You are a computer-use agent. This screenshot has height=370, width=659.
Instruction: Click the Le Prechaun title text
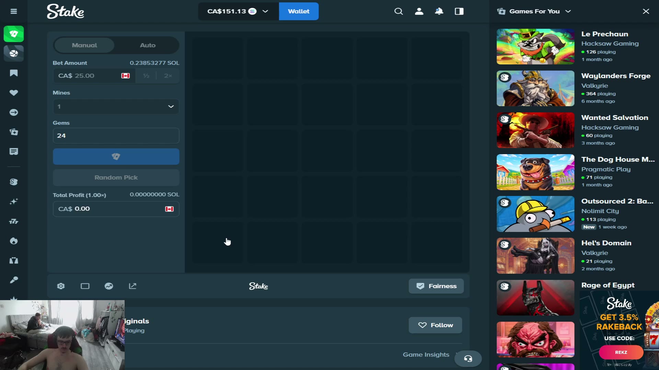[605, 34]
